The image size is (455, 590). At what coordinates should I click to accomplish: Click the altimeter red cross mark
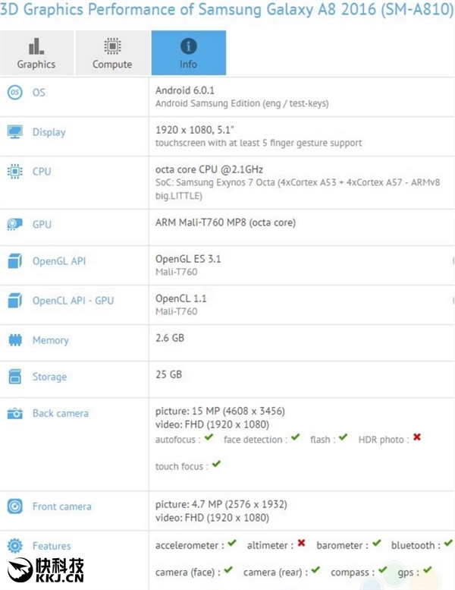(301, 544)
